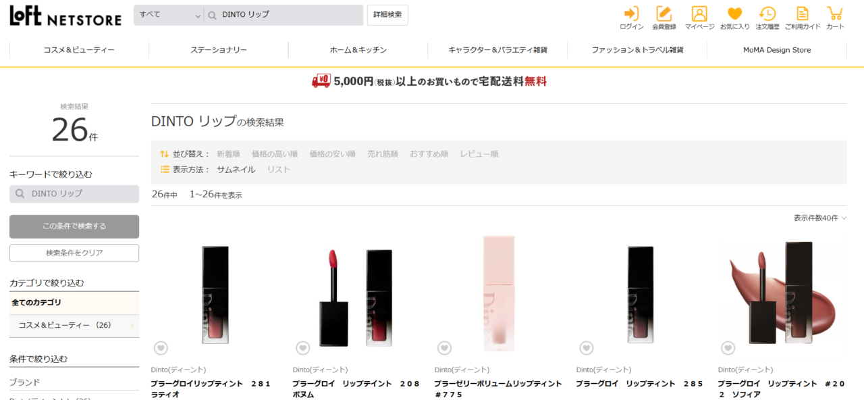This screenshot has width=864, height=400.
Task: Click the Loft NETSTORE logo
Action: pos(65,16)
